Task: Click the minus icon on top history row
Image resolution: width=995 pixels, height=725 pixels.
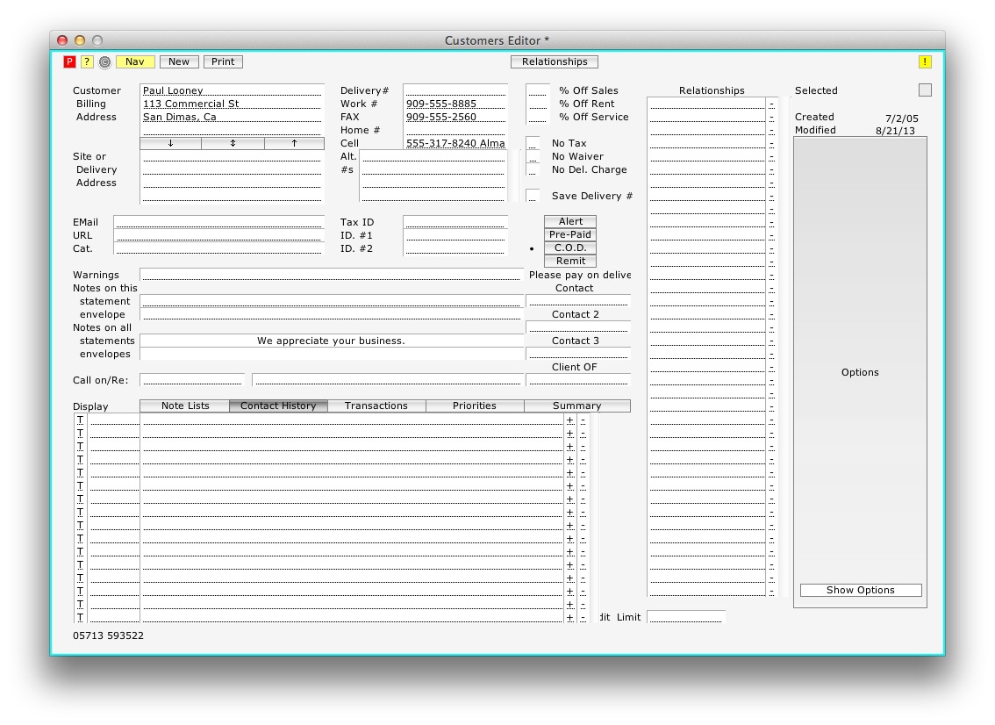Action: [583, 420]
